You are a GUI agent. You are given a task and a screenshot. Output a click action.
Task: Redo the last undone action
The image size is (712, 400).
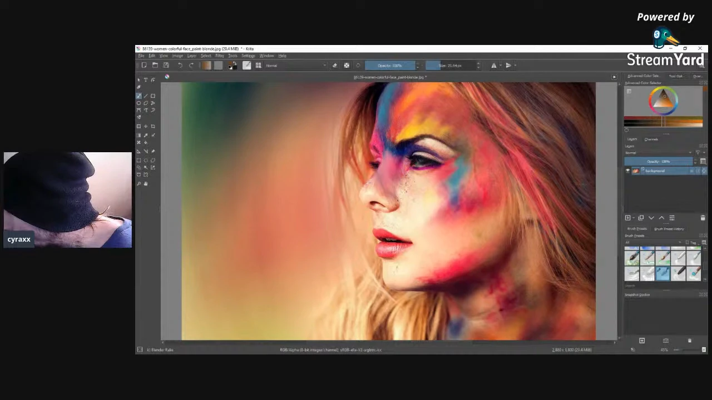click(x=191, y=66)
